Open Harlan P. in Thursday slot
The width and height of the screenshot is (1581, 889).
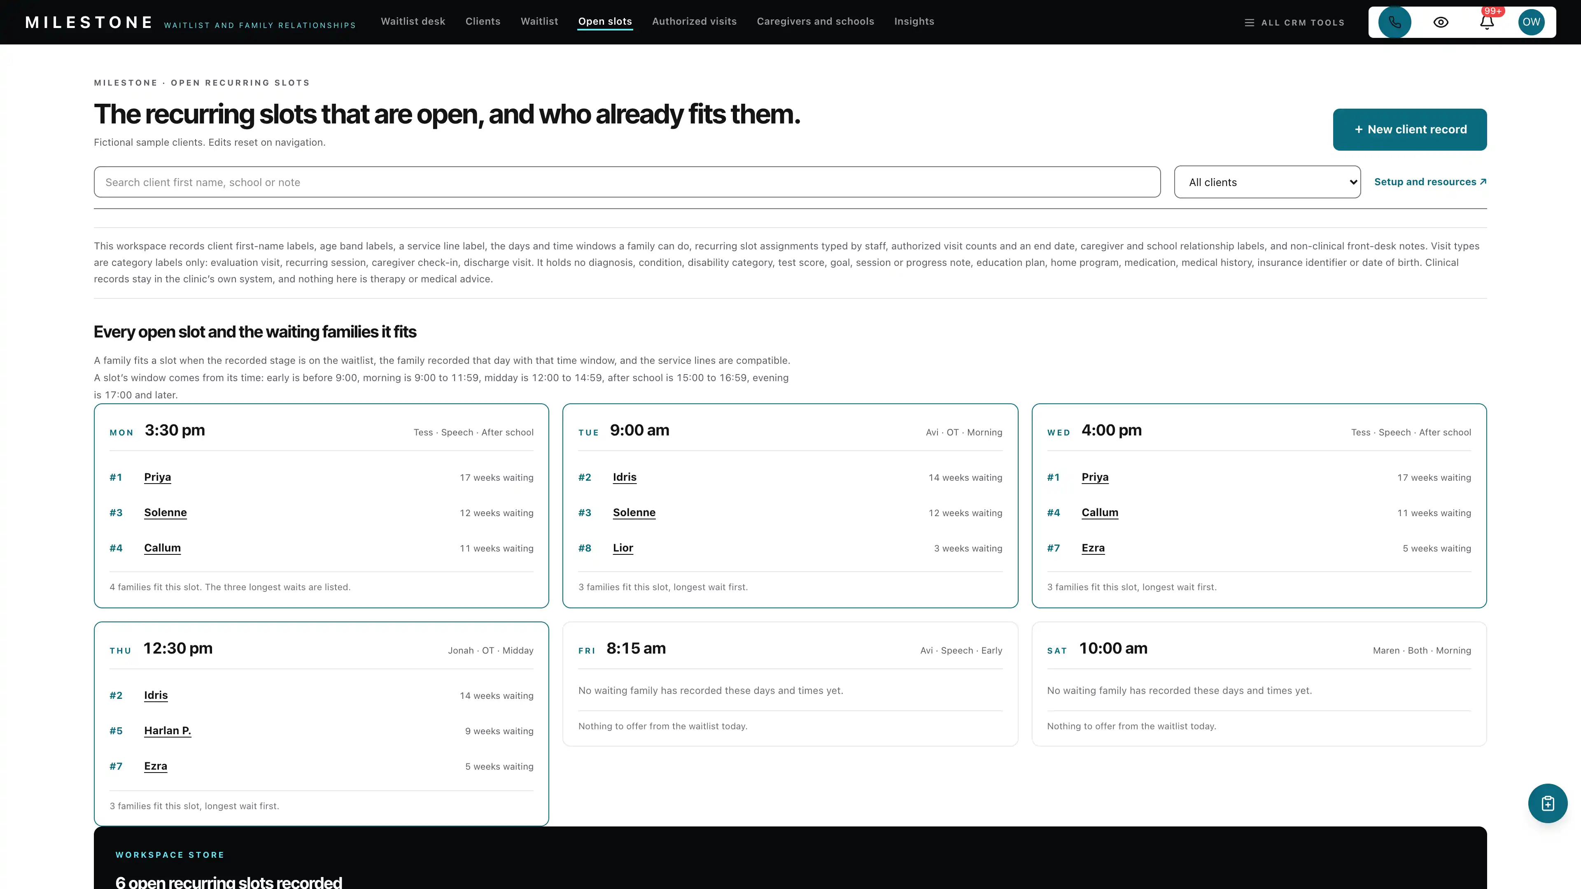click(x=167, y=731)
